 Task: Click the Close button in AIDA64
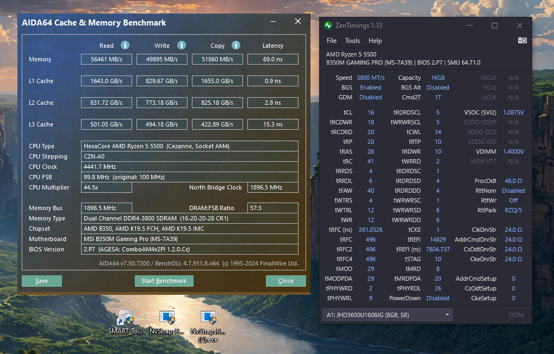pos(286,281)
